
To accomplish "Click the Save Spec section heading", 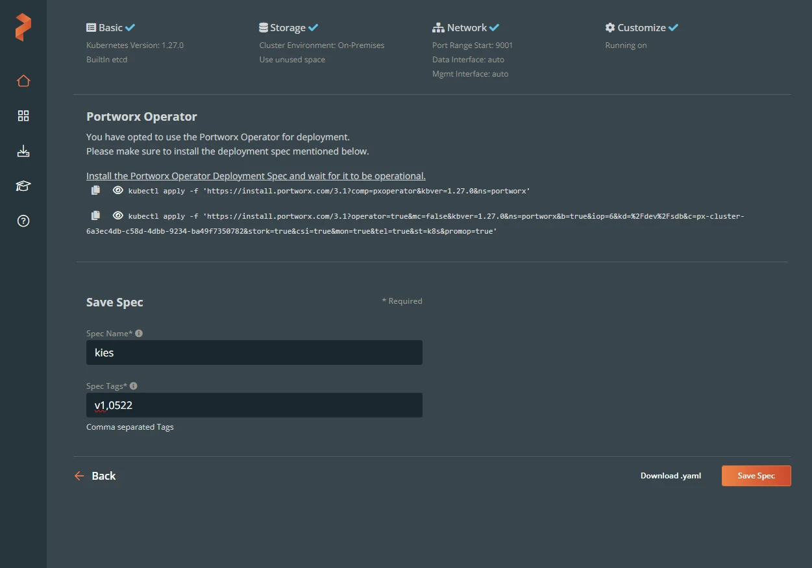I will [115, 303].
